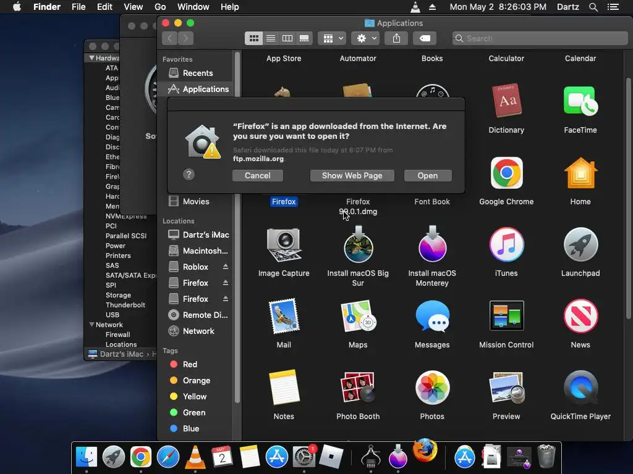
Task: Select Install macOS Monterey icon
Action: click(x=432, y=244)
